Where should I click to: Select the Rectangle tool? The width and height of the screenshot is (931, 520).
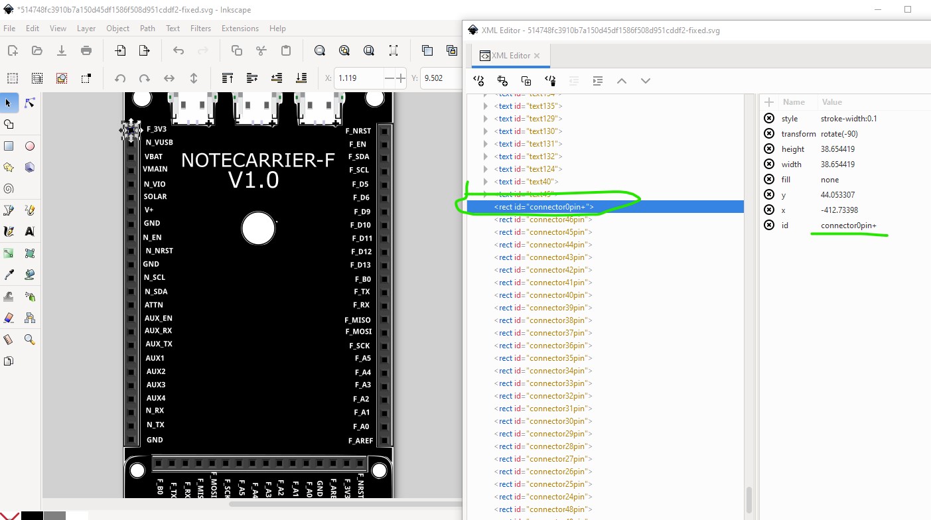(x=9, y=146)
